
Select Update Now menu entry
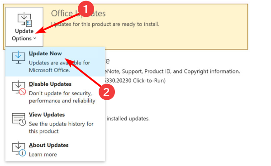[55, 62]
